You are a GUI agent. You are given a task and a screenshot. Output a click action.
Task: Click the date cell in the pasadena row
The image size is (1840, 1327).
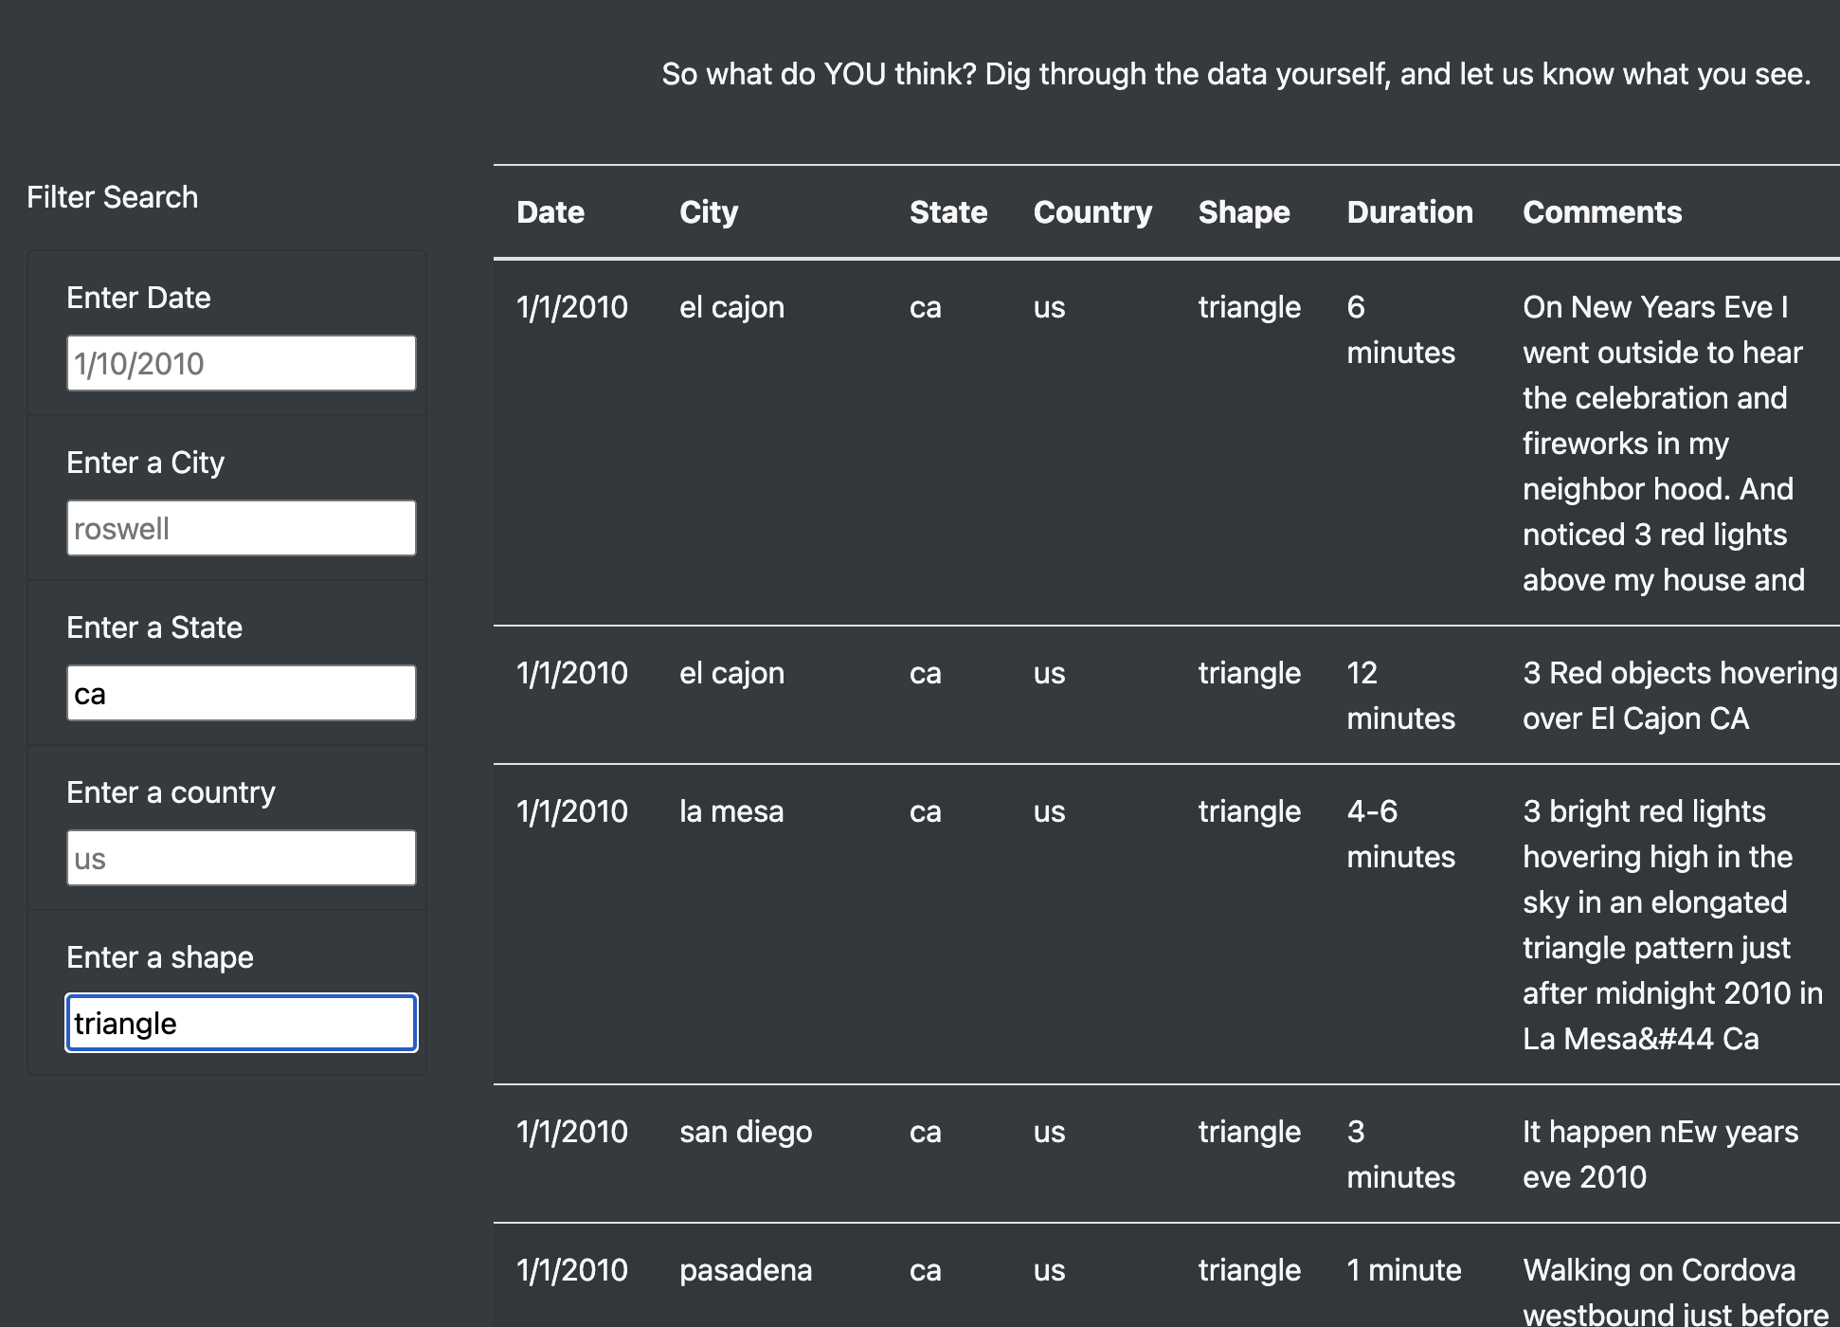click(572, 1270)
